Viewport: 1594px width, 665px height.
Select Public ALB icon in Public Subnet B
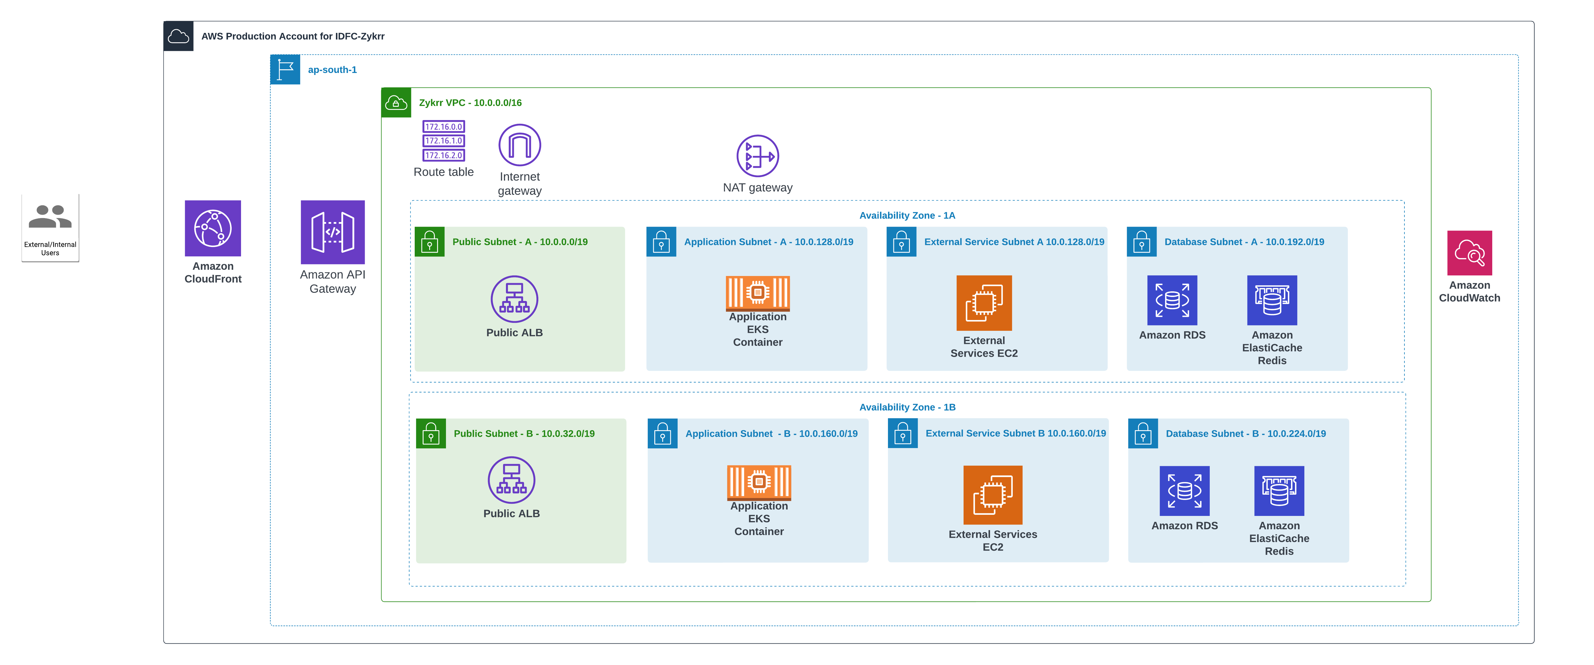pyautogui.click(x=511, y=480)
